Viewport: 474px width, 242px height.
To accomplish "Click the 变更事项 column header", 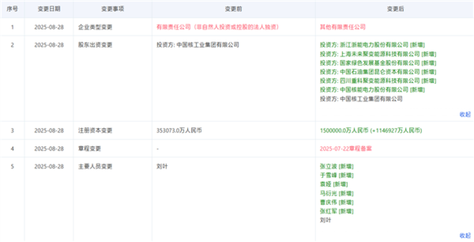I will pyautogui.click(x=112, y=9).
